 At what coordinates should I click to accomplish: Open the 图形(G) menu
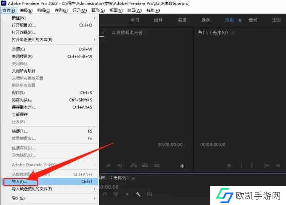(98, 10)
